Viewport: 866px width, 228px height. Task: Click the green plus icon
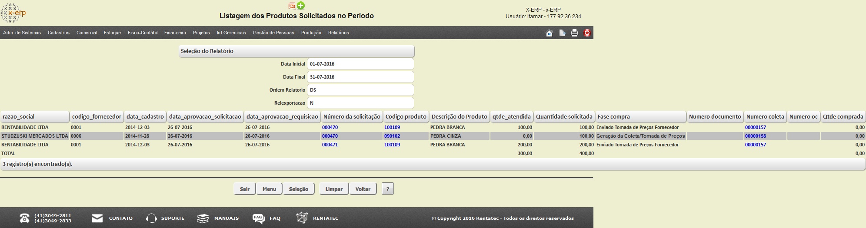tap(301, 6)
